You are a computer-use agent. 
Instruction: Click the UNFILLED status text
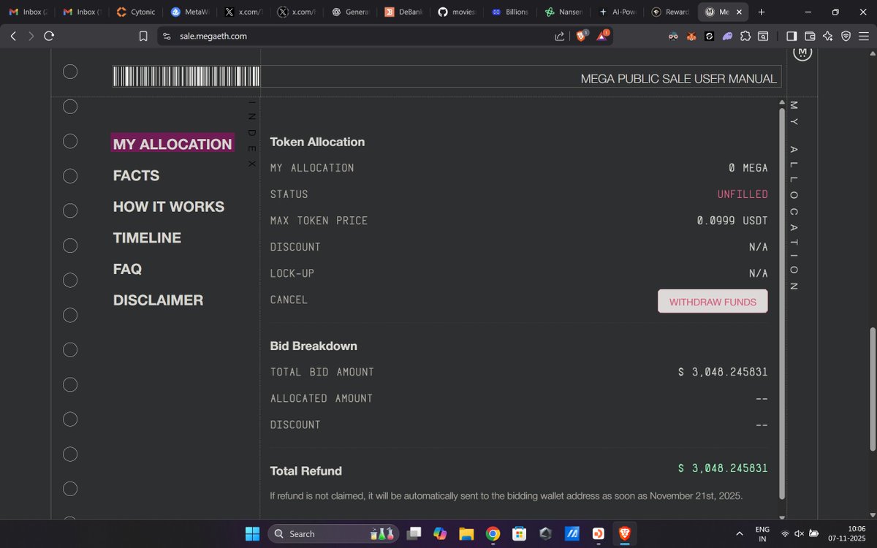(743, 194)
